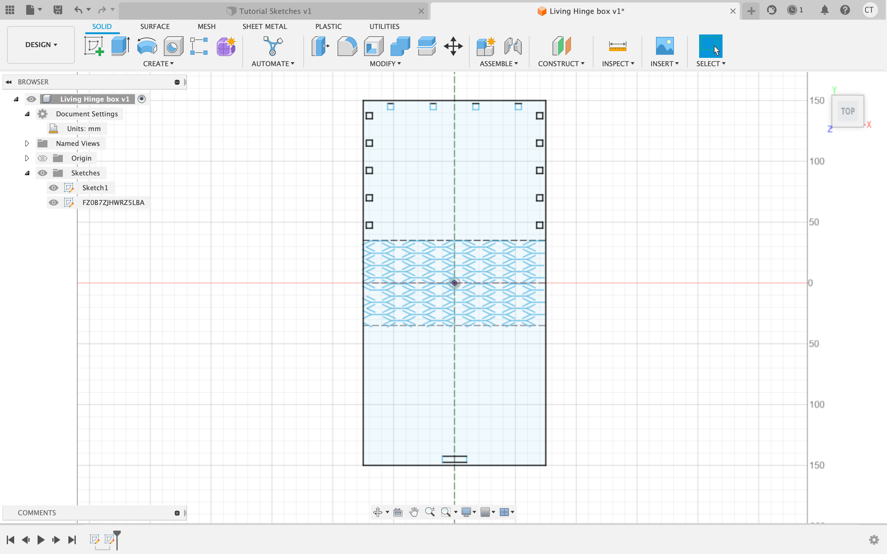
Task: Click the Extrude tool icon
Action: click(120, 46)
